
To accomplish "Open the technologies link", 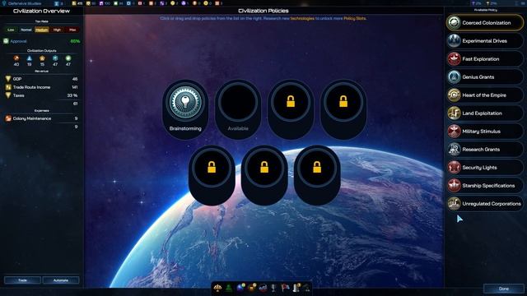I will (302, 18).
